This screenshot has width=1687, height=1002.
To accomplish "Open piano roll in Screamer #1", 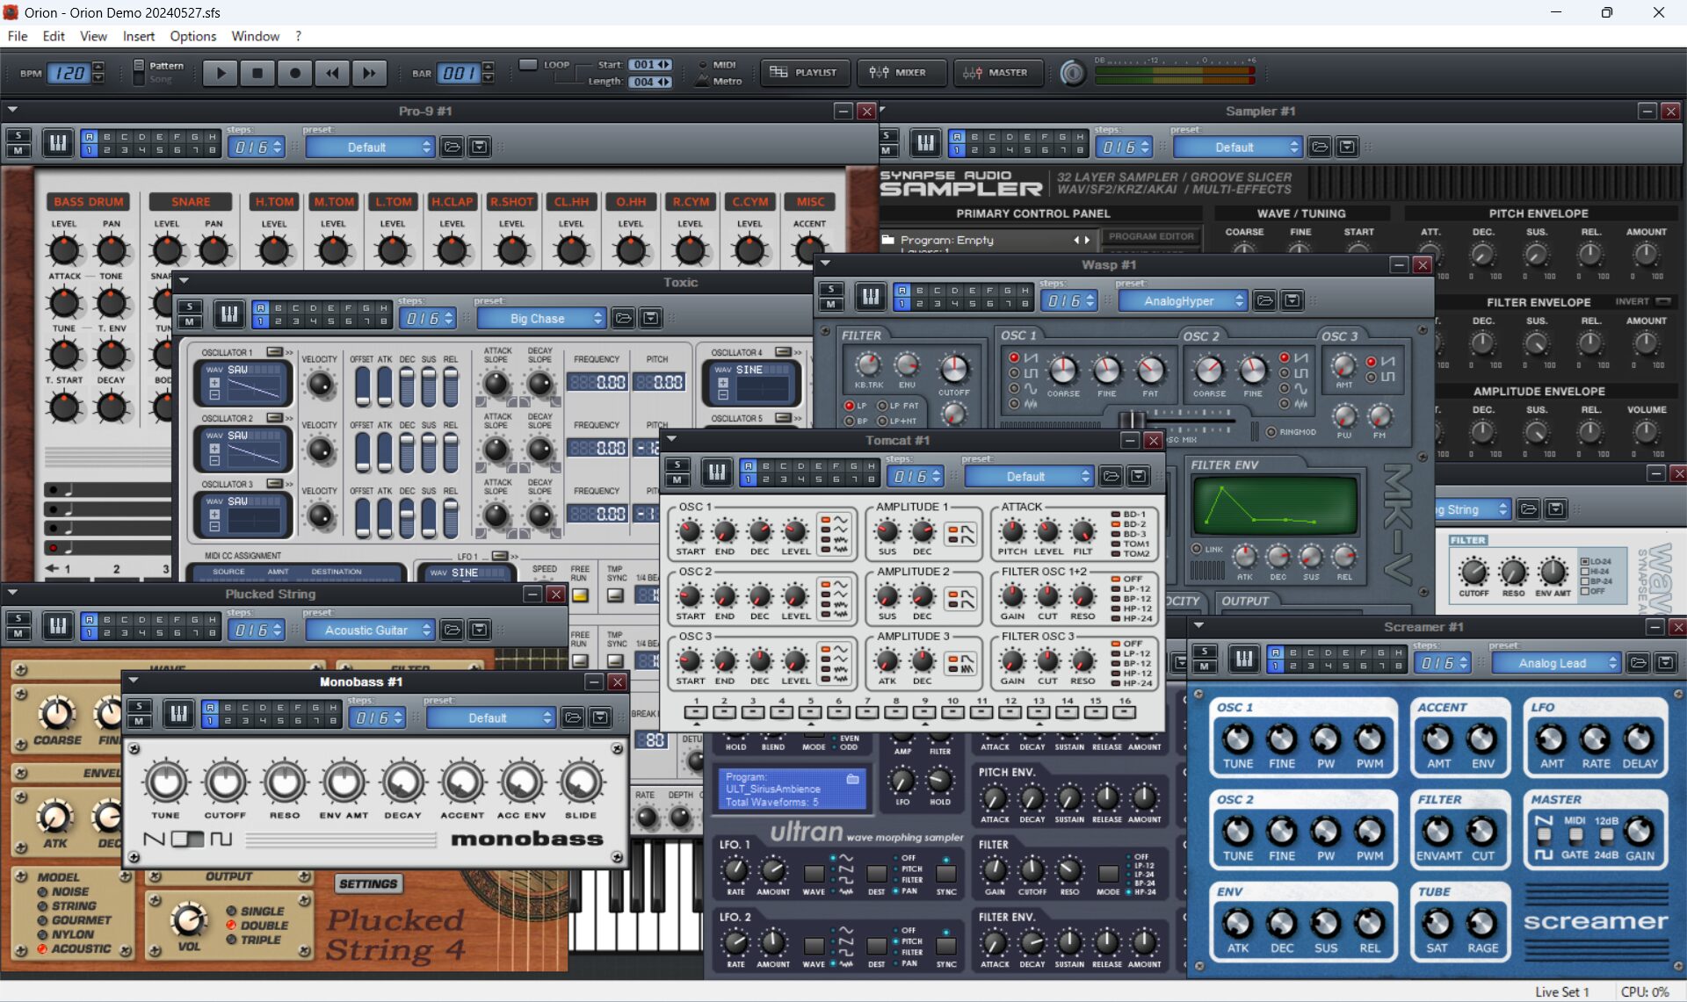I will tap(1243, 659).
